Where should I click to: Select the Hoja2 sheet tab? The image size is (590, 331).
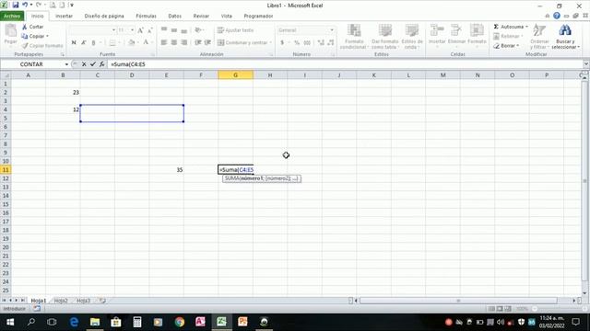(61, 301)
